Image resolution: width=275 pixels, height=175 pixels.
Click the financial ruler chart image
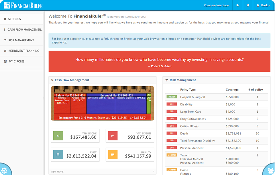click(103, 103)
